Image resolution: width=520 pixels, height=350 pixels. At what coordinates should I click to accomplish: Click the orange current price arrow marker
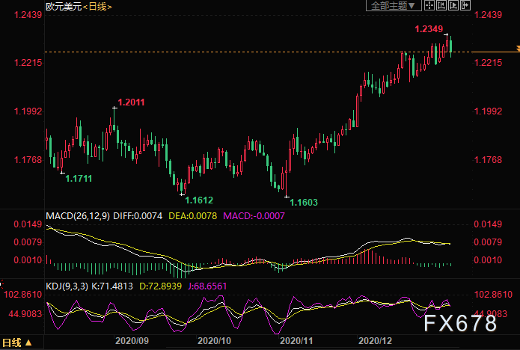515,49
